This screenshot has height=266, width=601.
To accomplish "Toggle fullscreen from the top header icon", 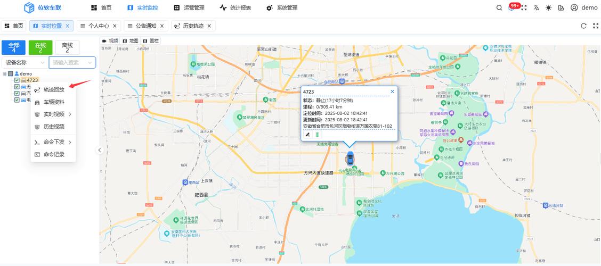I will pyautogui.click(x=524, y=7).
